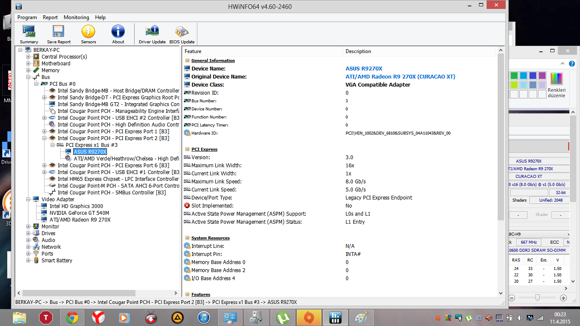Open the Sensors toolbar icon
This screenshot has width=580, height=326.
click(88, 34)
